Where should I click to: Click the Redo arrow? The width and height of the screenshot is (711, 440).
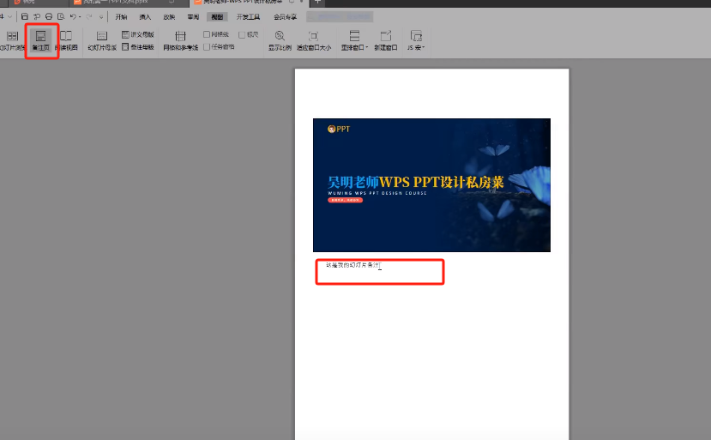89,17
